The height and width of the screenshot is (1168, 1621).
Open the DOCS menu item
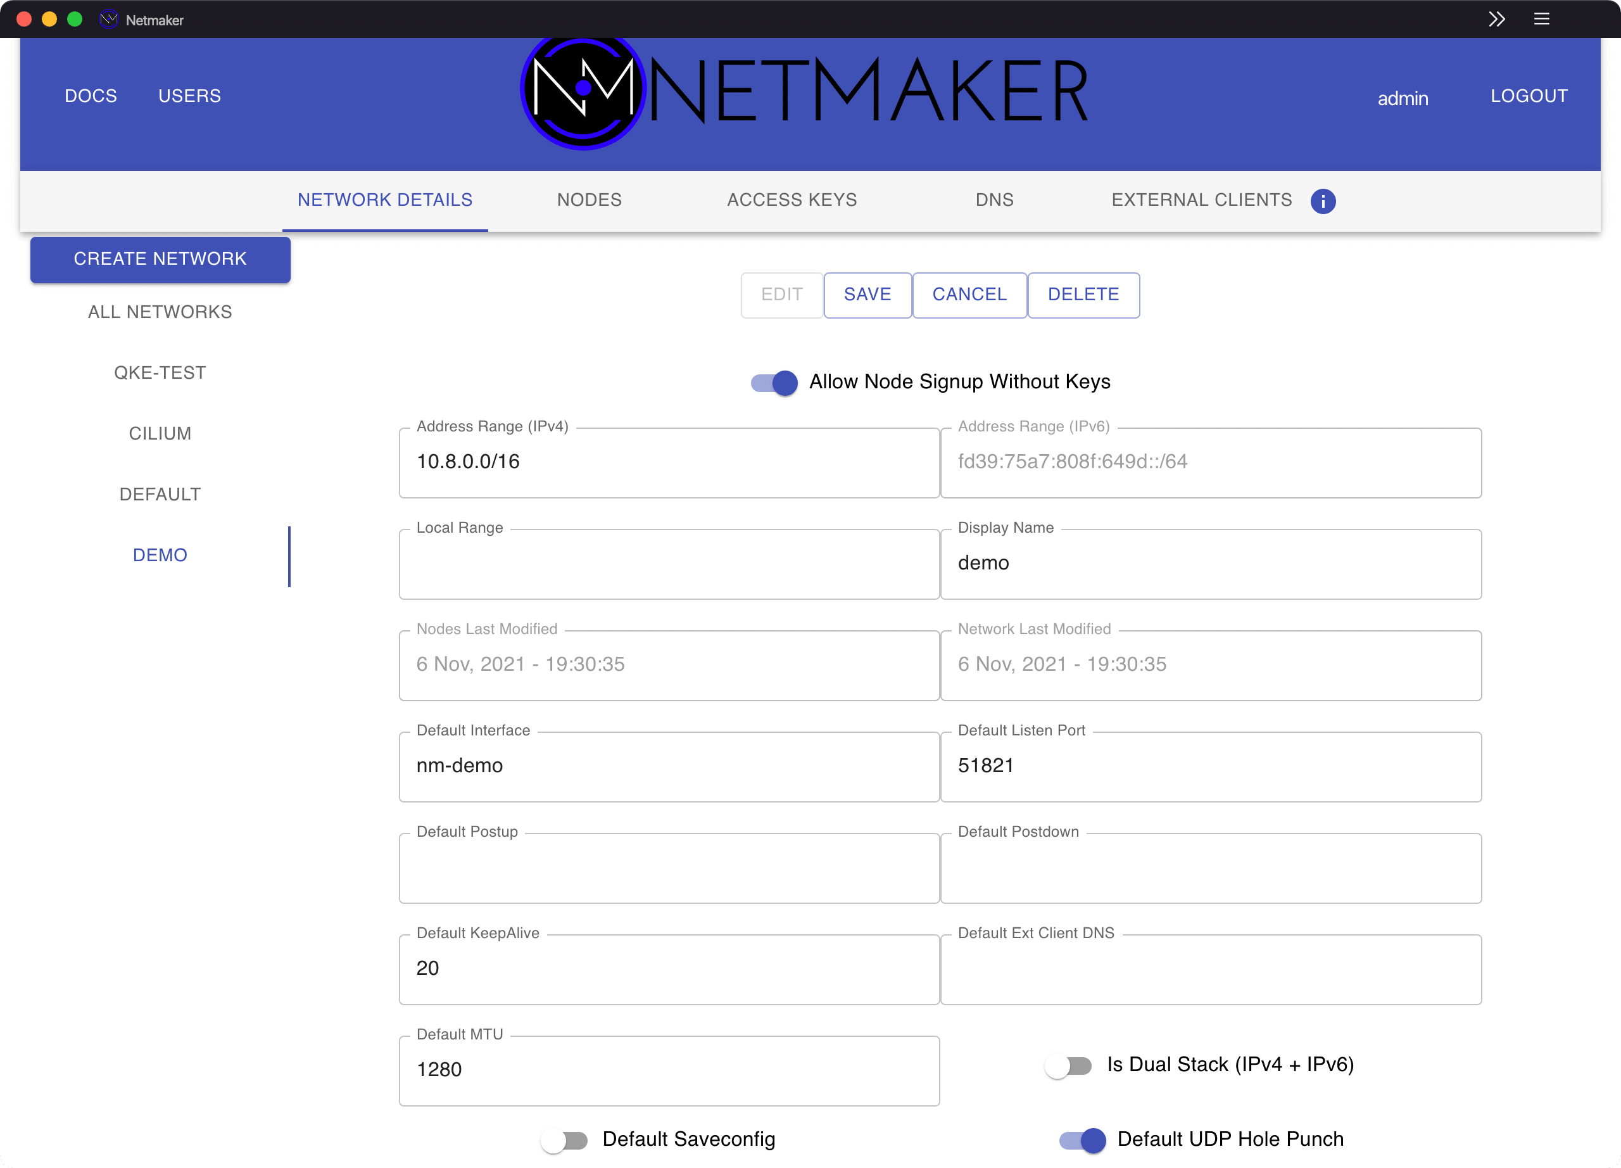click(x=90, y=95)
